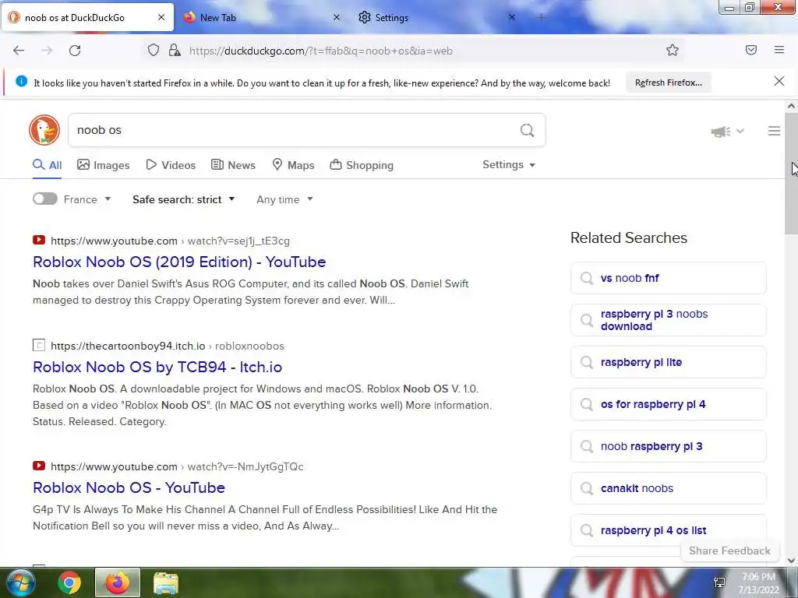
Task: Open Roblox Noob OS by TCB94 result
Action: (157, 368)
